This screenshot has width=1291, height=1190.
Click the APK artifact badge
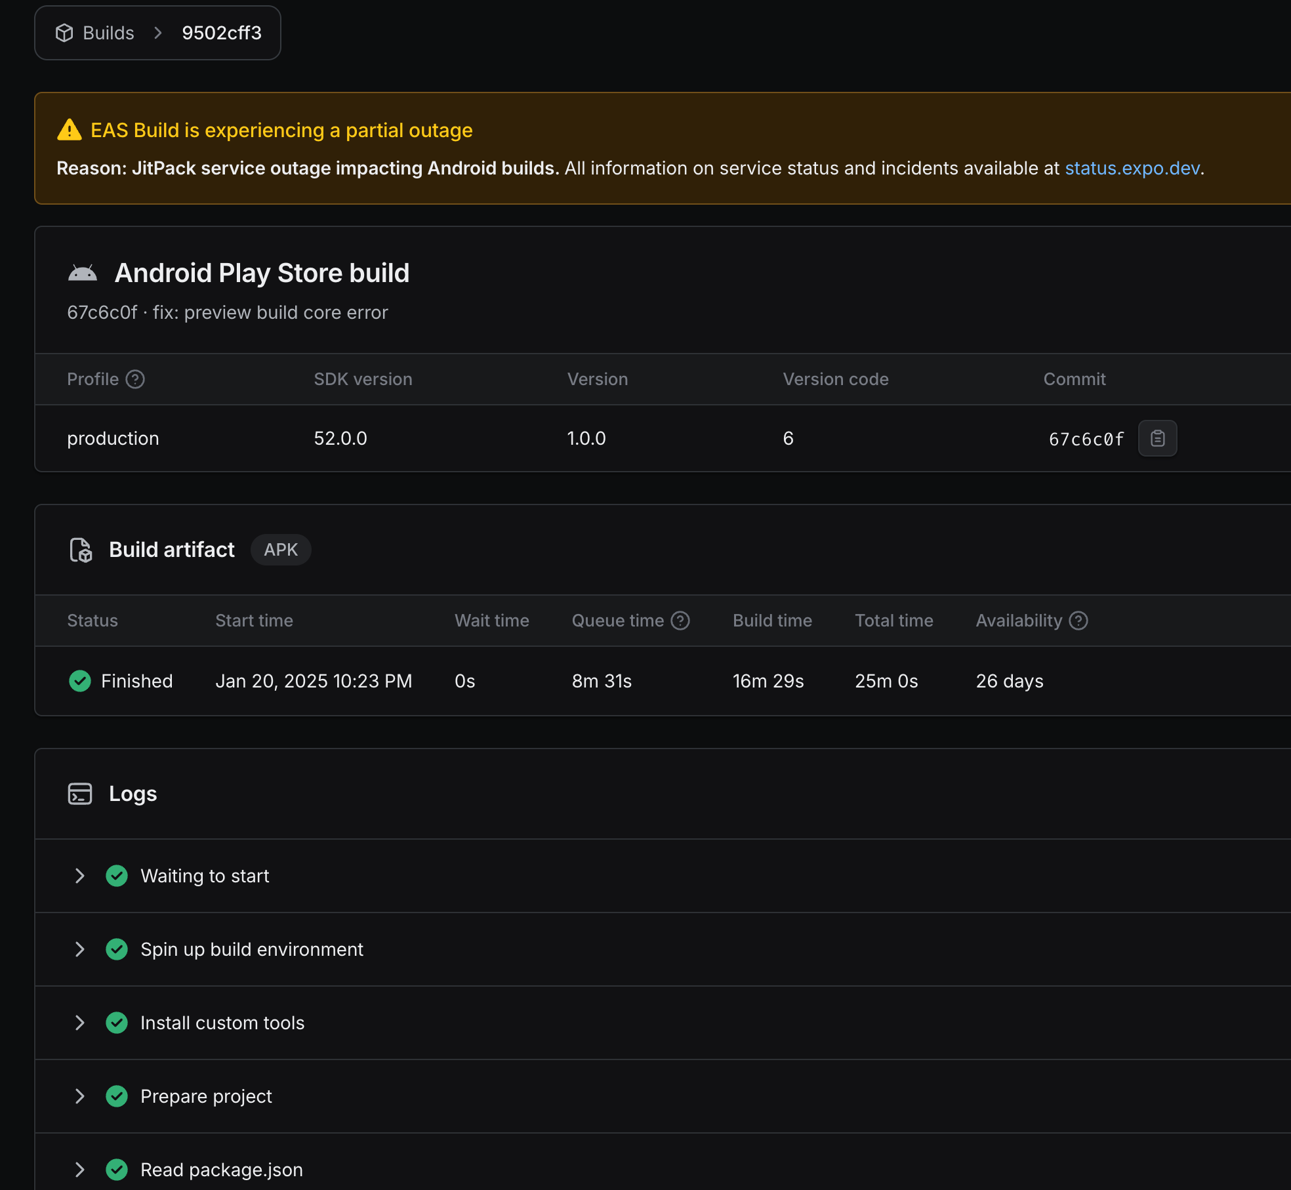pos(281,550)
